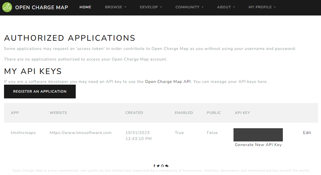Click the WEBSITE column header
Screen dimensions: 321x175
coord(58,113)
